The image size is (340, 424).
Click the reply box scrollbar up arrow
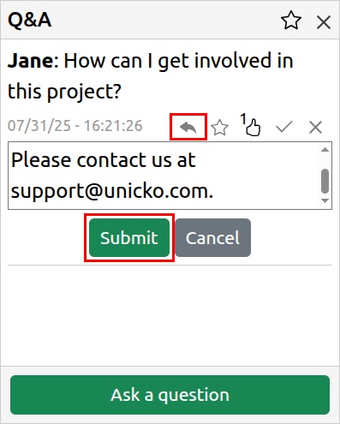(325, 150)
